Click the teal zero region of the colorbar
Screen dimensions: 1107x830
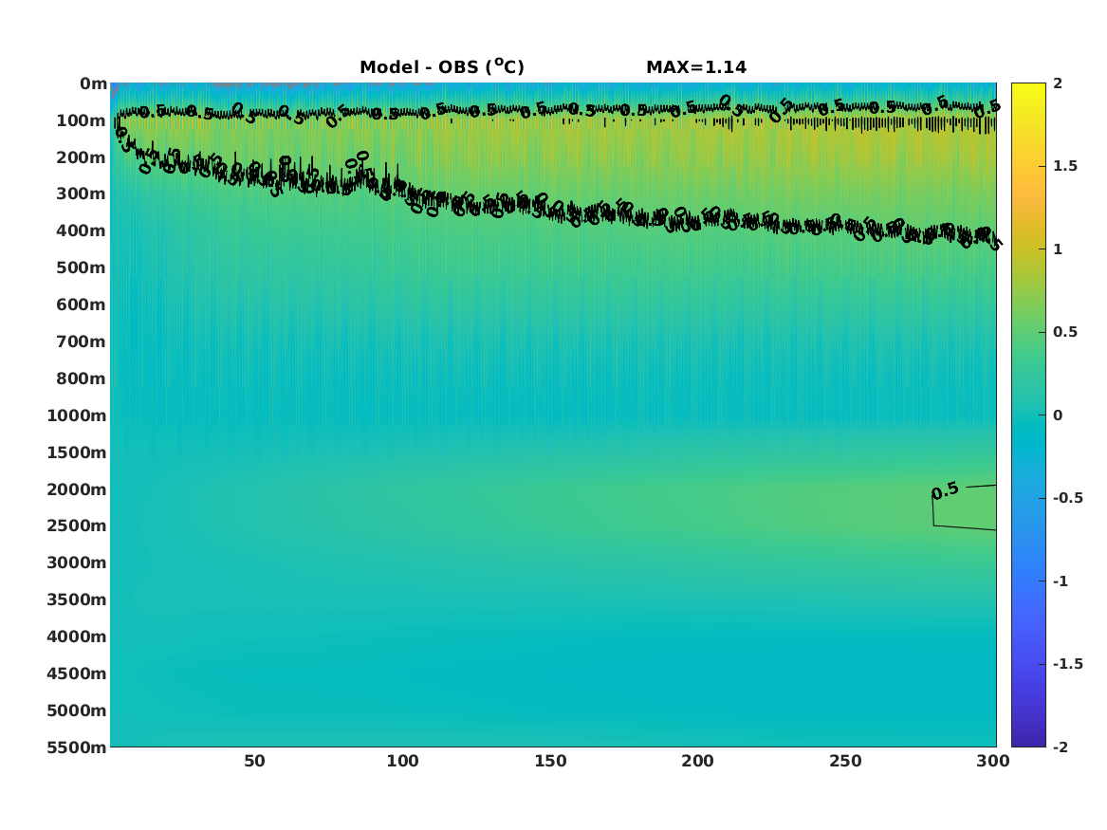click(1028, 415)
